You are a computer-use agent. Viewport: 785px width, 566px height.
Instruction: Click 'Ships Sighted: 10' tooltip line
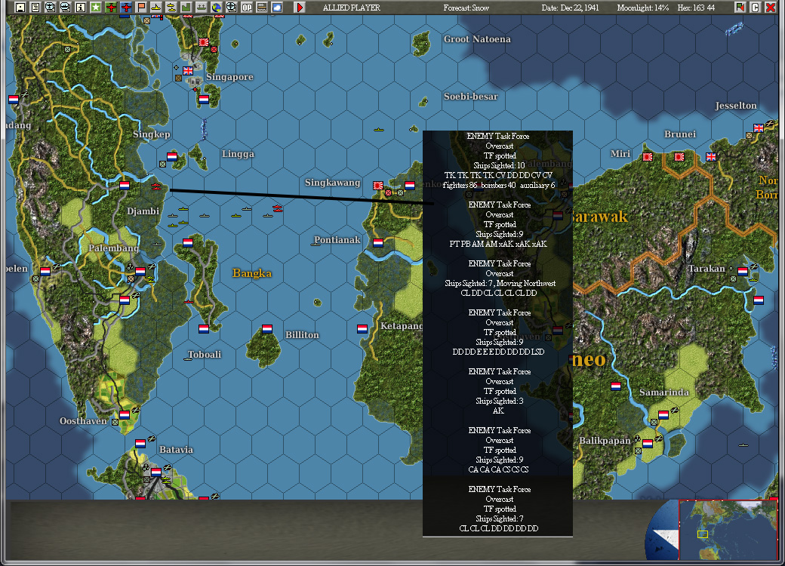point(499,165)
